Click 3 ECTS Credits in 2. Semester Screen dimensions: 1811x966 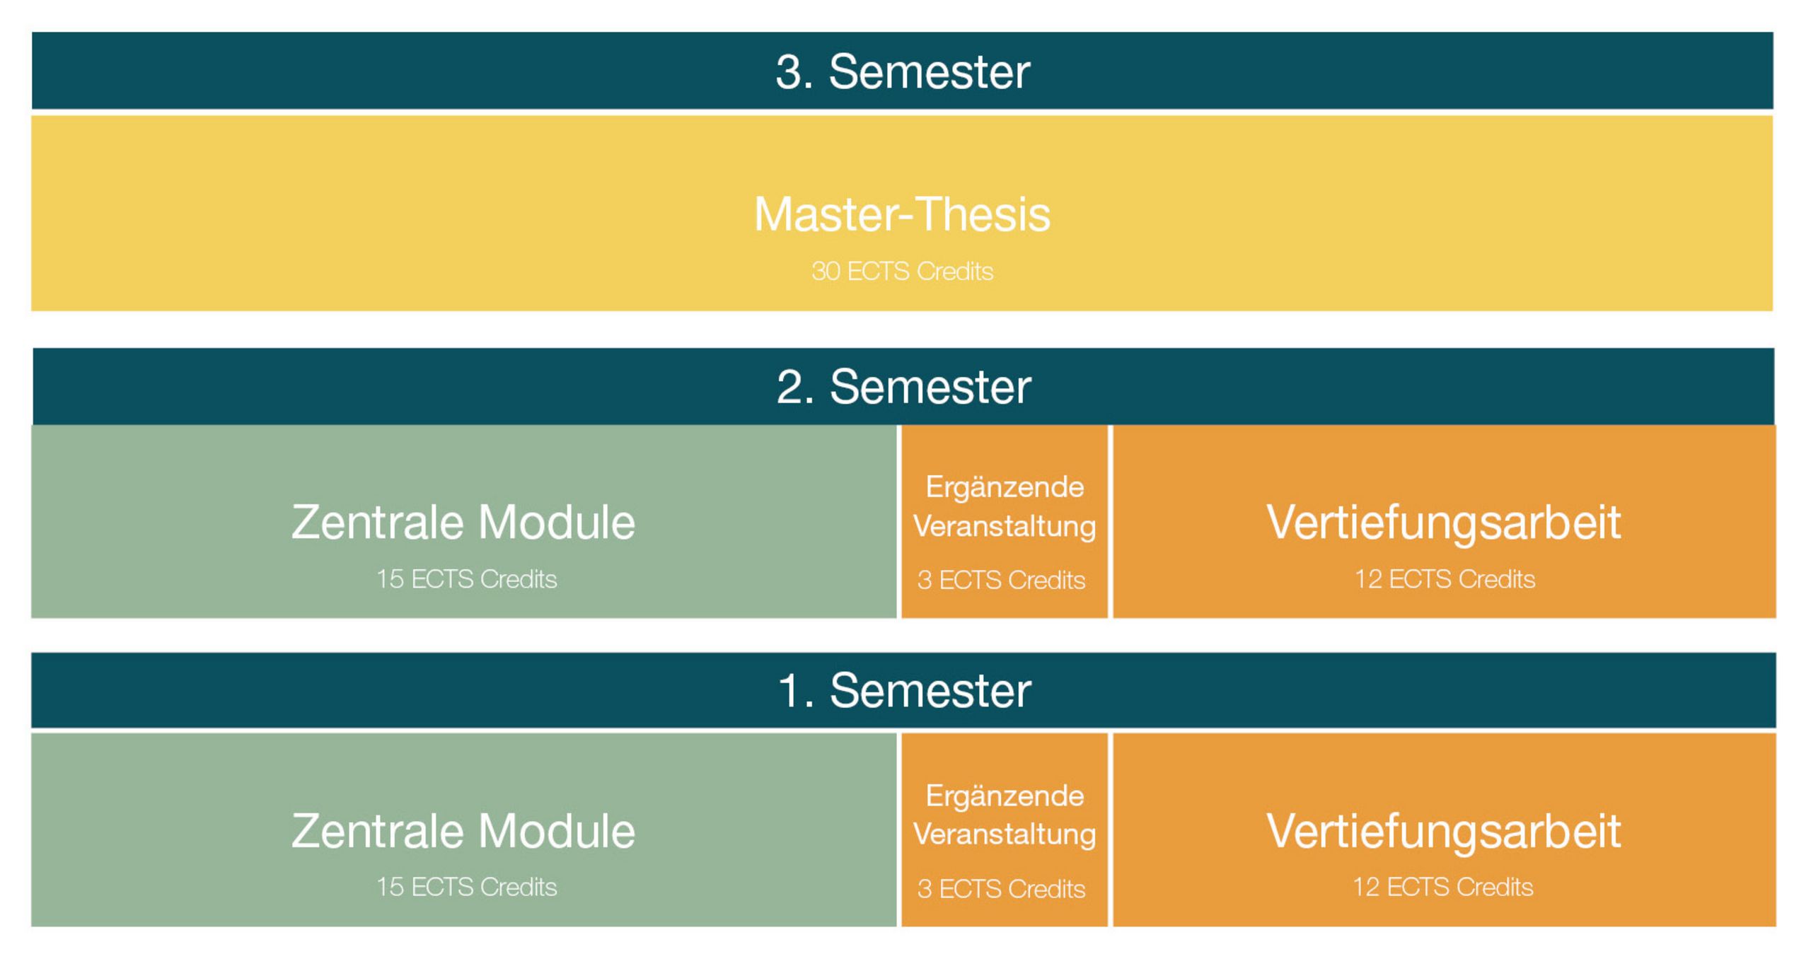tap(1001, 580)
